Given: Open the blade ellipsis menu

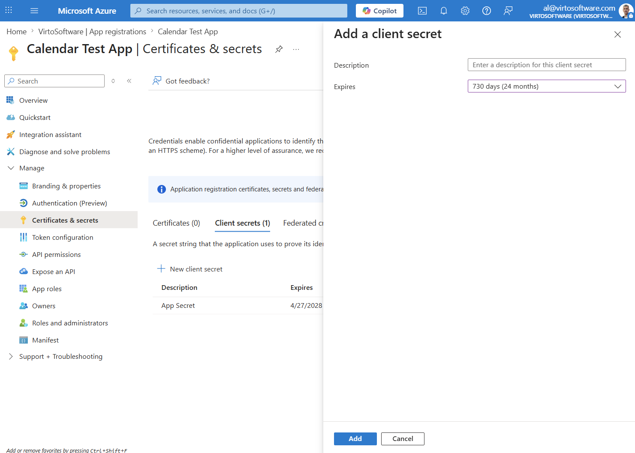Looking at the screenshot, I should click(296, 49).
